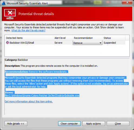Open 'Get more information about this item online' link

coord(29,102)
